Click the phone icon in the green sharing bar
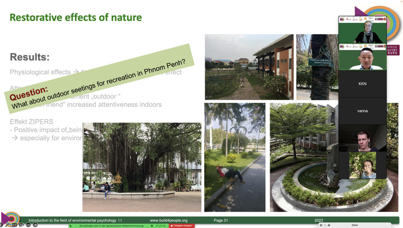This screenshot has width=403, height=228. click(71, 226)
